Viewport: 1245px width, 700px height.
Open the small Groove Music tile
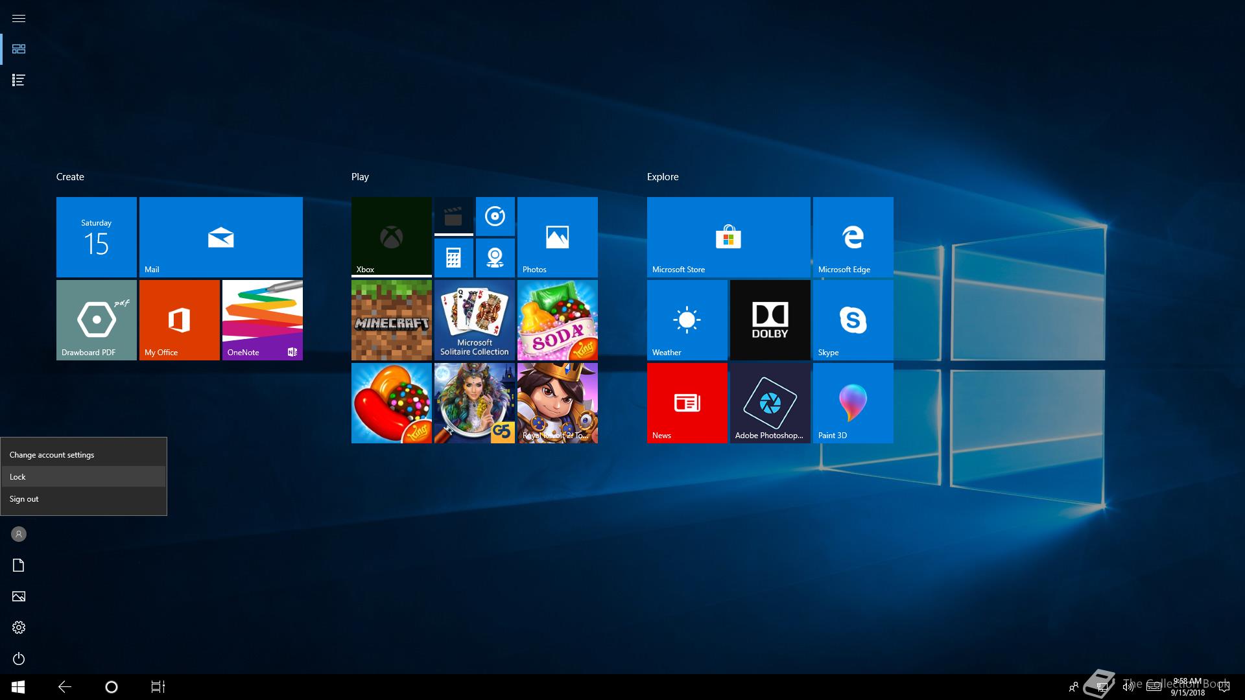495,216
